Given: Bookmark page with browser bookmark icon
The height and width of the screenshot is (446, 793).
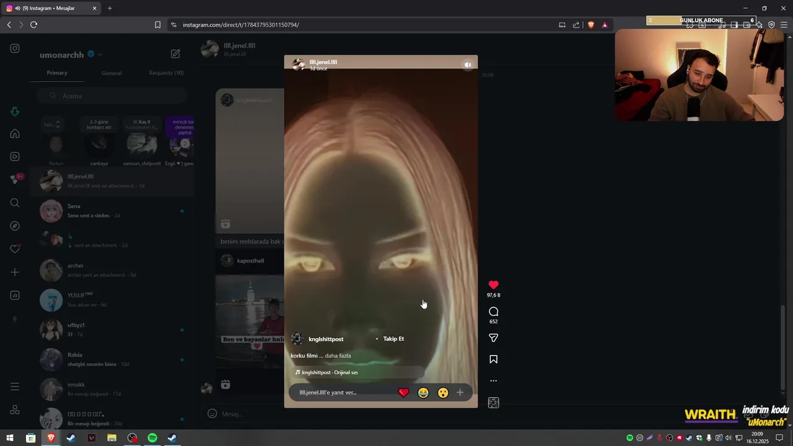Looking at the screenshot, I should pyautogui.click(x=157, y=25).
